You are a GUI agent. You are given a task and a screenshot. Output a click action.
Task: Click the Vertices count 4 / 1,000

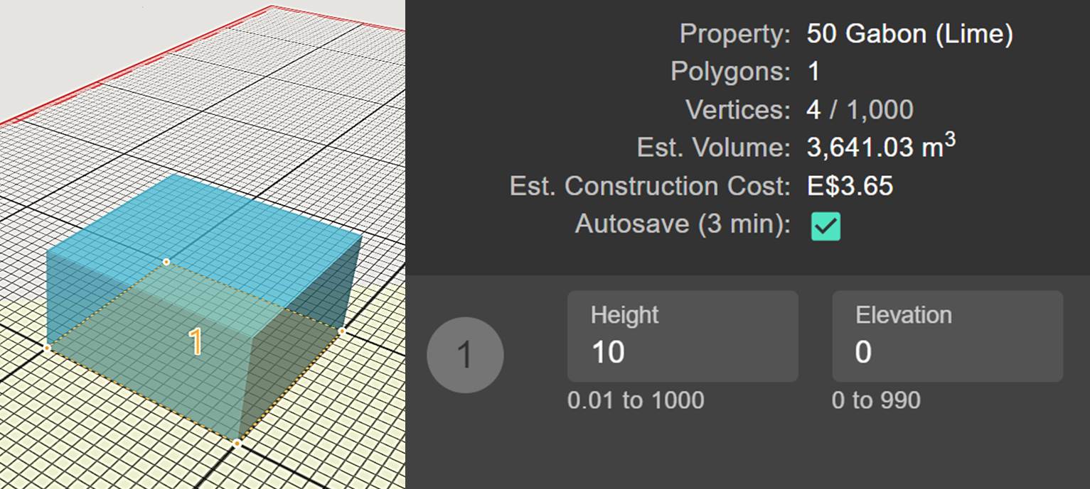(x=860, y=109)
